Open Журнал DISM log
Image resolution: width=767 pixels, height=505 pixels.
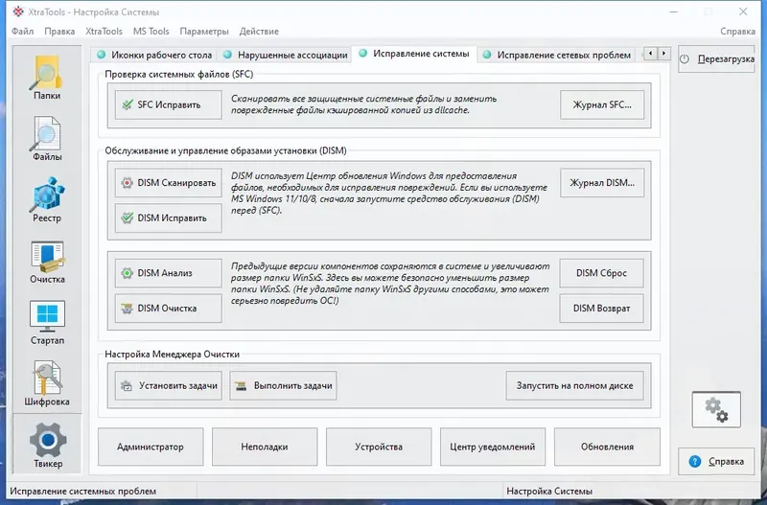point(602,183)
